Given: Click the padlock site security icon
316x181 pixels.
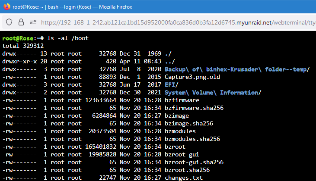Looking at the screenshot, I should [21, 22].
